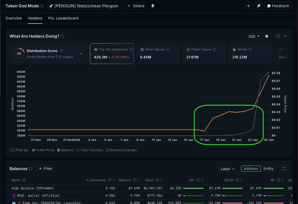The height and width of the screenshot is (204, 298).
Task: Expand the Balances table to fullscreen
Action: pyautogui.click(x=284, y=169)
